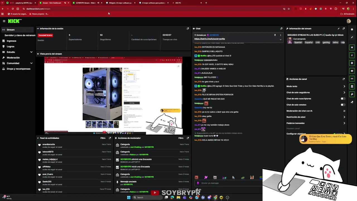Open the All Bookmarks folder
The width and height of the screenshot is (357, 201).
348,14
